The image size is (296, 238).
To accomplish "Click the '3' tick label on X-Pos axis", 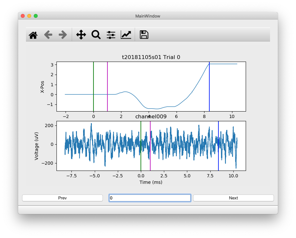I will (x=52, y=65).
